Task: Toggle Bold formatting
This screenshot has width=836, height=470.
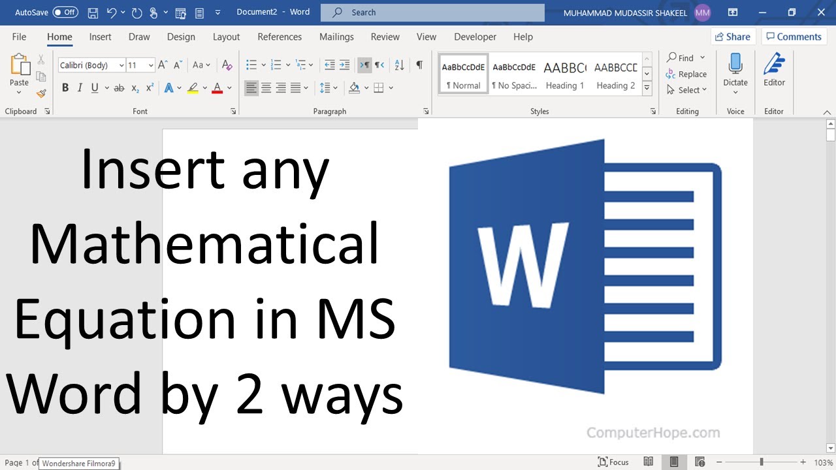Action: (x=65, y=87)
